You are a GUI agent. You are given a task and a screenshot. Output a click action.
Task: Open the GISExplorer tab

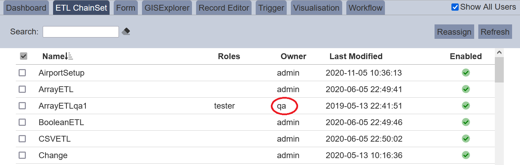pyautogui.click(x=167, y=8)
